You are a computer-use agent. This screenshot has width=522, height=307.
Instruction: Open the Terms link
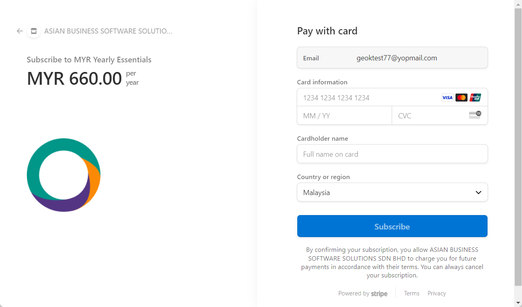tap(411, 293)
